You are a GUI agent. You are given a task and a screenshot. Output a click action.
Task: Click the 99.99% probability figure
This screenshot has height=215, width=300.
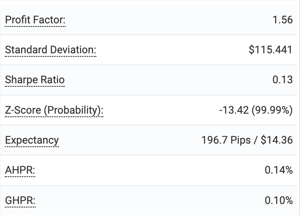tap(272, 110)
